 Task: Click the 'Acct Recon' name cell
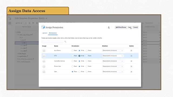click(58, 50)
